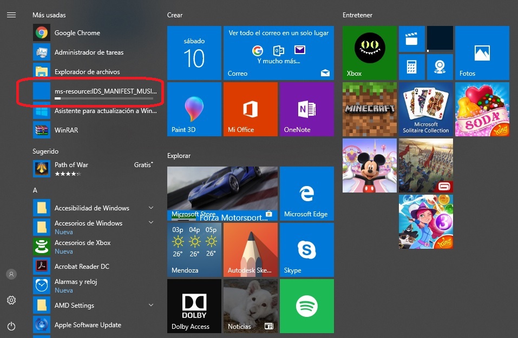Open Alarmas y reloj app

click(96, 286)
